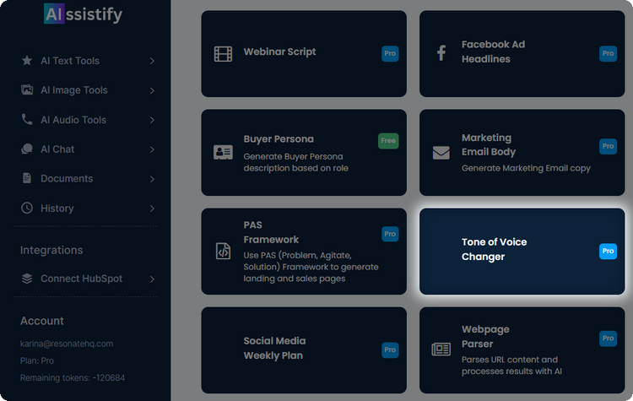Click the History clock icon
Image resolution: width=633 pixels, height=401 pixels.
(27, 209)
